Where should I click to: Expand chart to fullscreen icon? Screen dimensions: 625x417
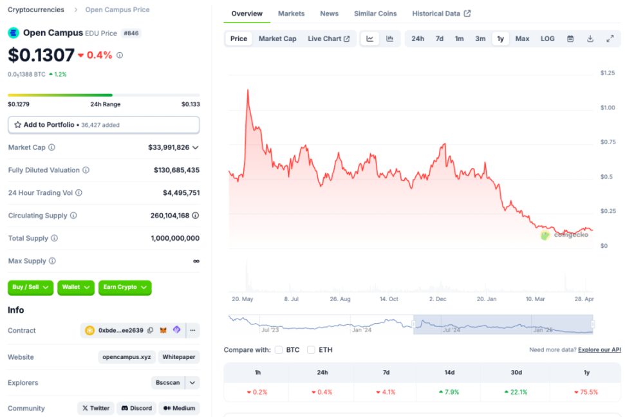click(610, 39)
